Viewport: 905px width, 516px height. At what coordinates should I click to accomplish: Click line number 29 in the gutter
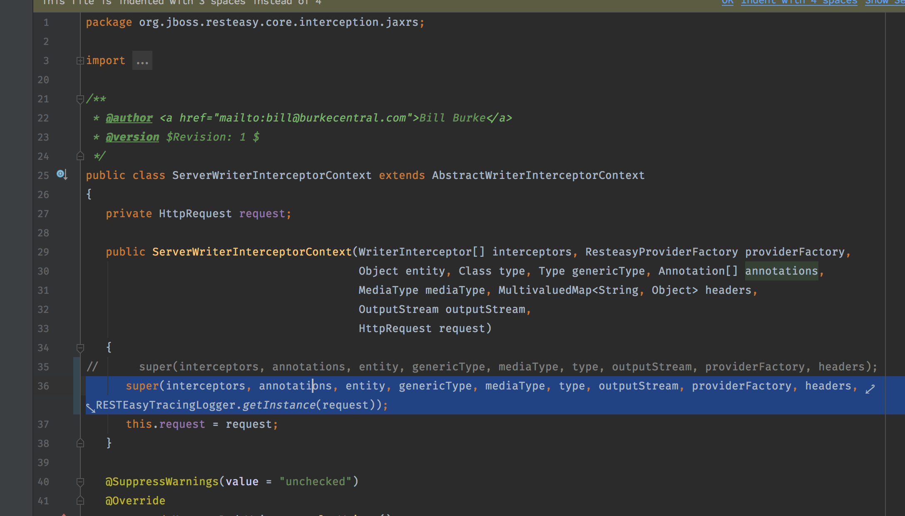pos(43,252)
